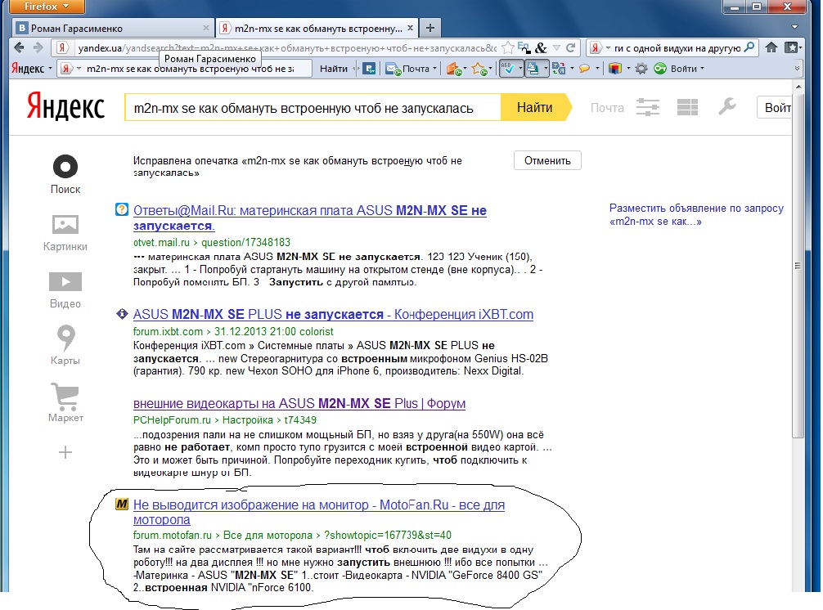This screenshot has width=823, height=610.
Task: Expand the translator button dropdown arrow
Action: coord(546,68)
